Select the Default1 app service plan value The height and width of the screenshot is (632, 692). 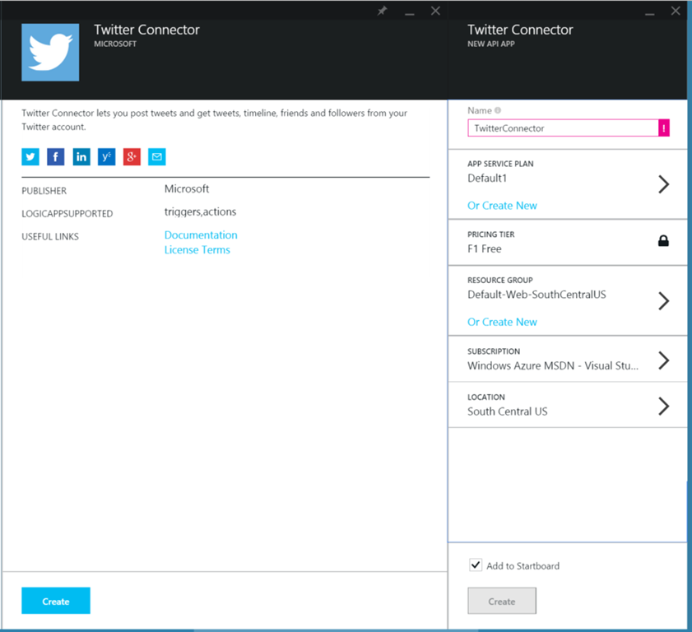pos(487,179)
